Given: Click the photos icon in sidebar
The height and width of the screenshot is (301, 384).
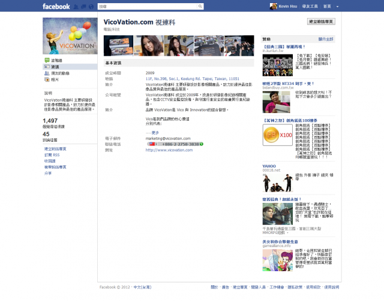Looking at the screenshot, I should (x=47, y=80).
